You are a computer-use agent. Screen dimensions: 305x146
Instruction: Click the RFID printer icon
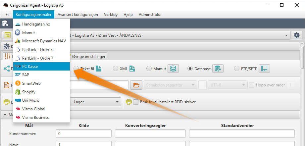click(x=128, y=102)
